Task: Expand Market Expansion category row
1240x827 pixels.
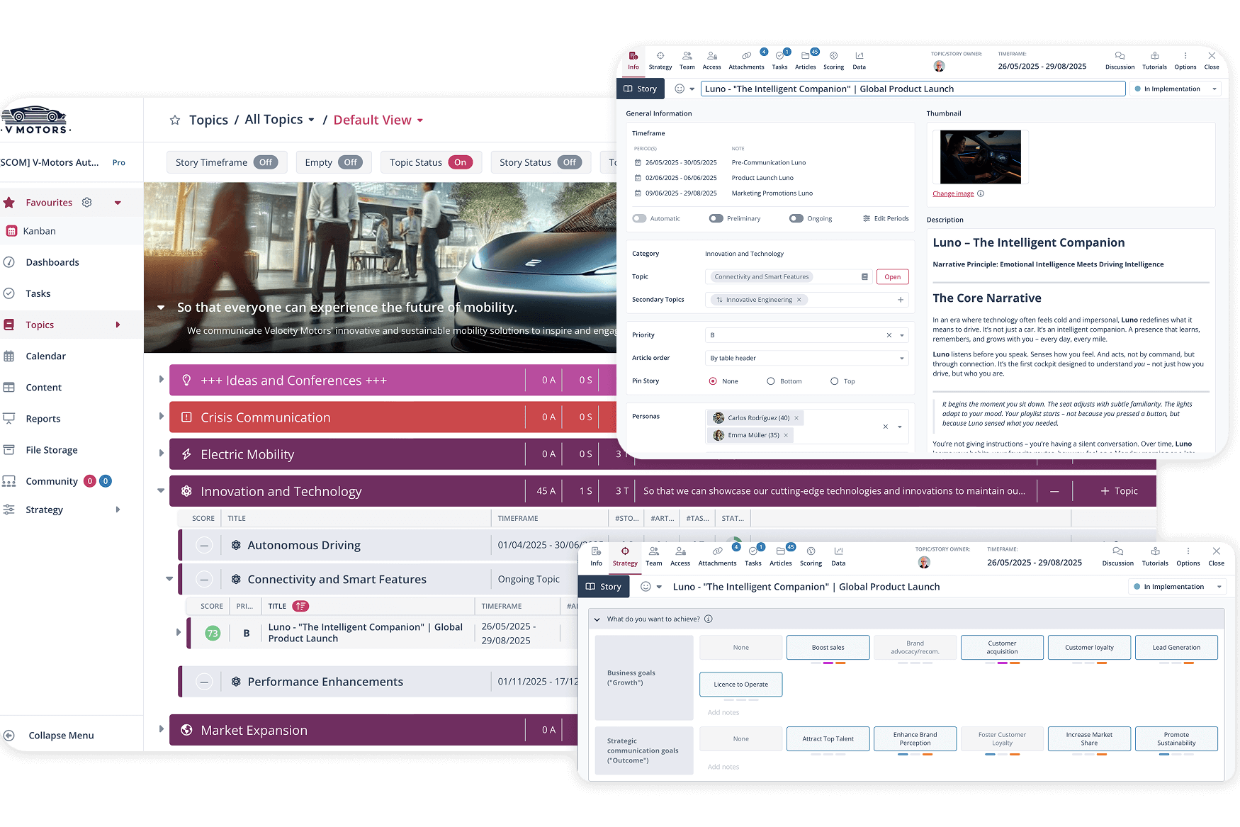Action: [x=162, y=729]
